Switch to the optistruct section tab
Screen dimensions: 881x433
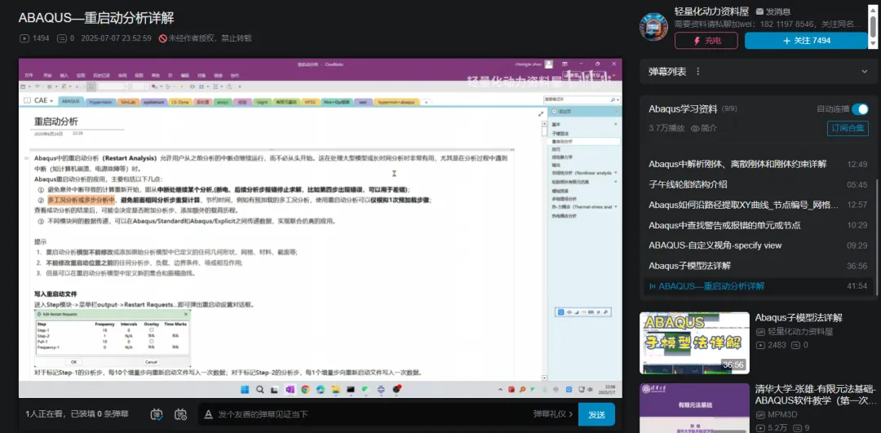(154, 102)
